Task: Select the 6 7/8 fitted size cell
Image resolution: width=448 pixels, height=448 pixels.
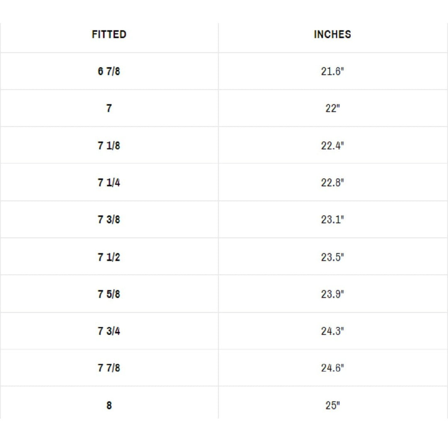Action: click(109, 71)
